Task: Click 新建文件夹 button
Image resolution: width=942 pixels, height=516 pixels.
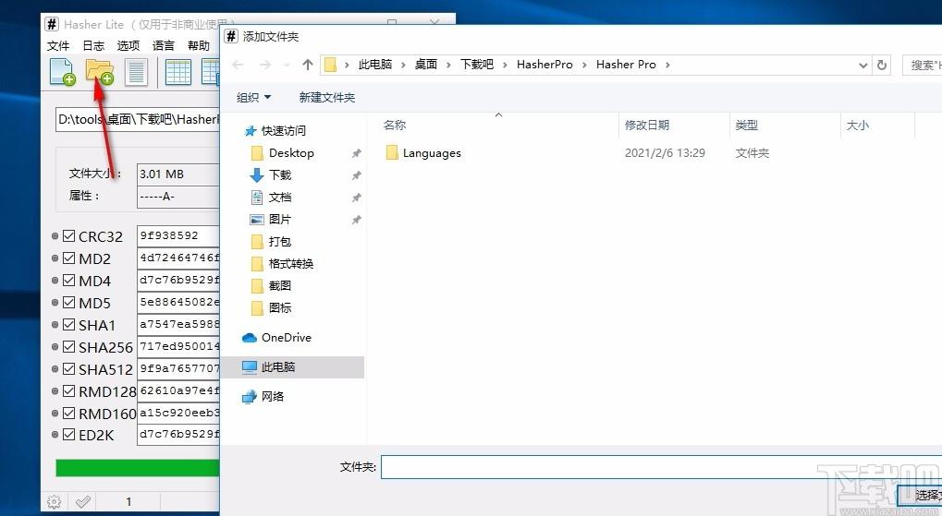Action: (327, 97)
